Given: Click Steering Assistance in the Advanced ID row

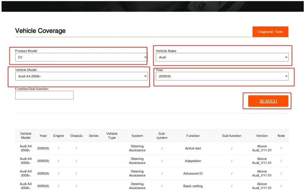Looking at the screenshot, I should pyautogui.click(x=137, y=174).
